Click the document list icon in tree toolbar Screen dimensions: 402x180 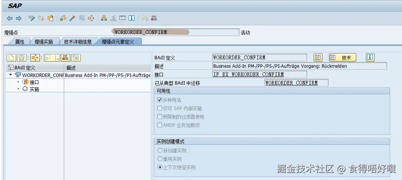[x=76, y=58]
